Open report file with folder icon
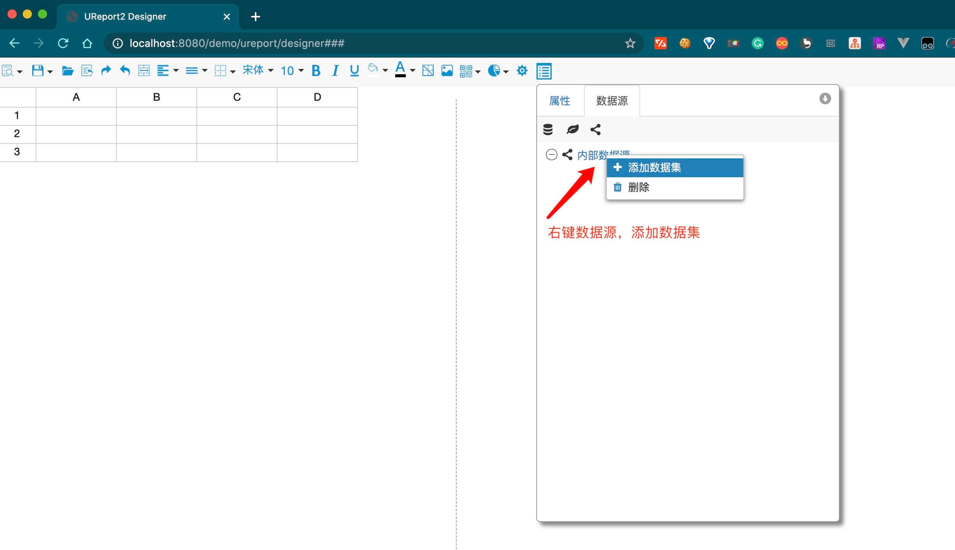Viewport: 955px width, 550px height. coord(68,71)
